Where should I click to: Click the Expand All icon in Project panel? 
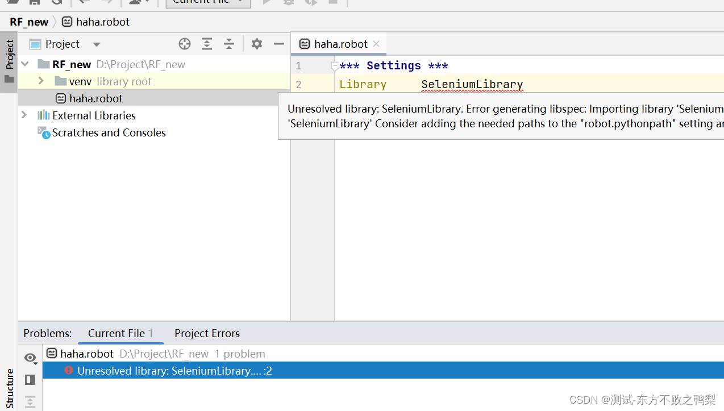point(206,44)
